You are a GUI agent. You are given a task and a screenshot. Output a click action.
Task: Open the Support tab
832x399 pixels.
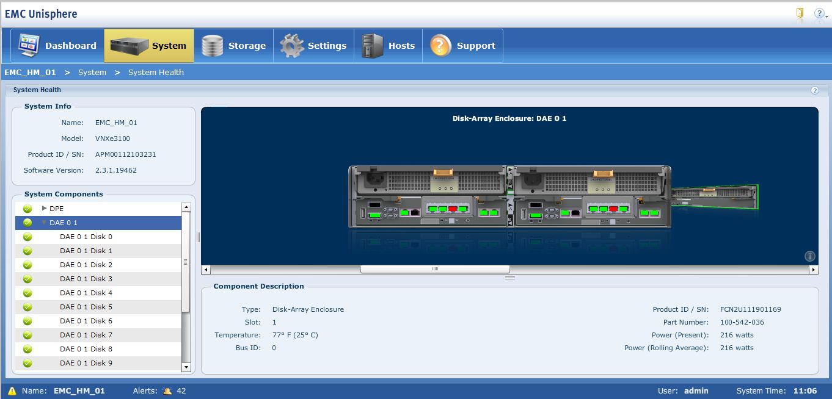point(462,46)
